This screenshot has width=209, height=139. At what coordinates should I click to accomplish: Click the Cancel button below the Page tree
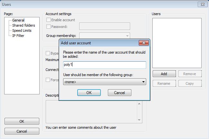click(22, 131)
